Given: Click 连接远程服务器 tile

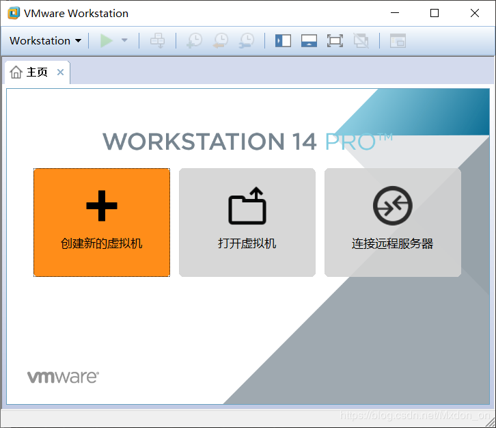Looking at the screenshot, I should [x=393, y=222].
